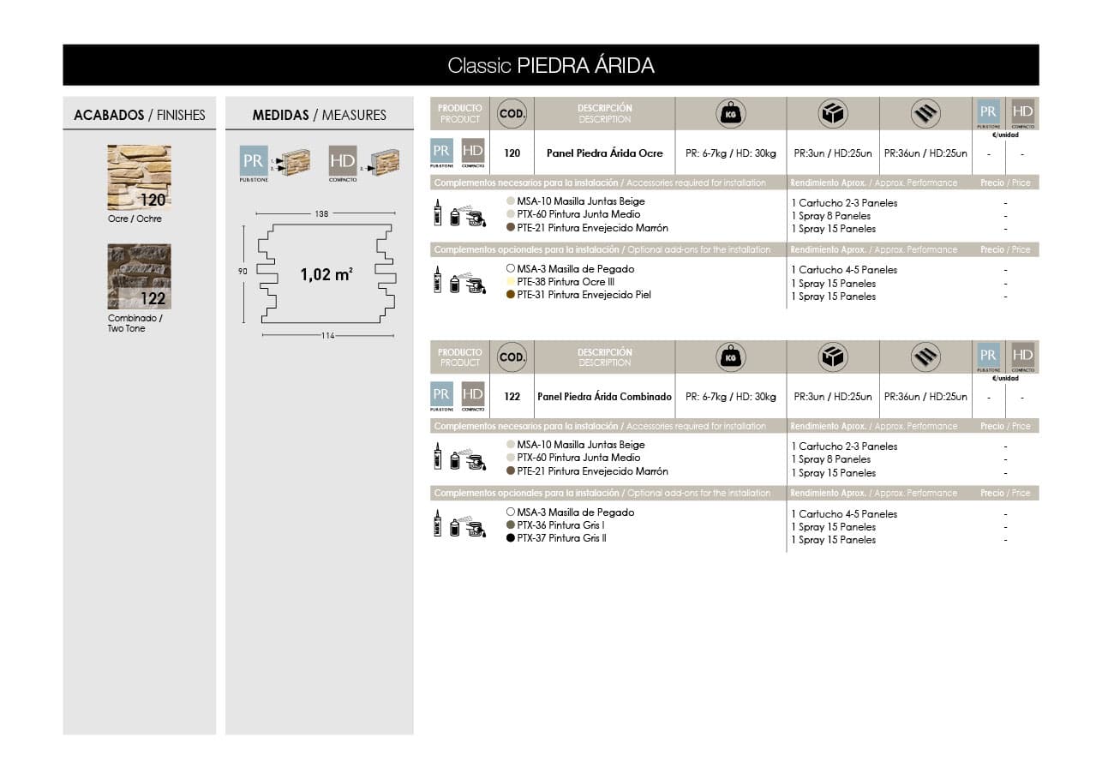Click the ACABADOS / FINISHES header

pos(140,115)
